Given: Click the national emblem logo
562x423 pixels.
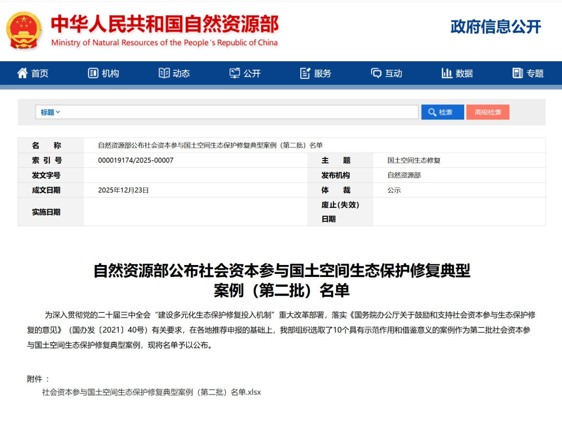Looking at the screenshot, I should pos(24,31).
